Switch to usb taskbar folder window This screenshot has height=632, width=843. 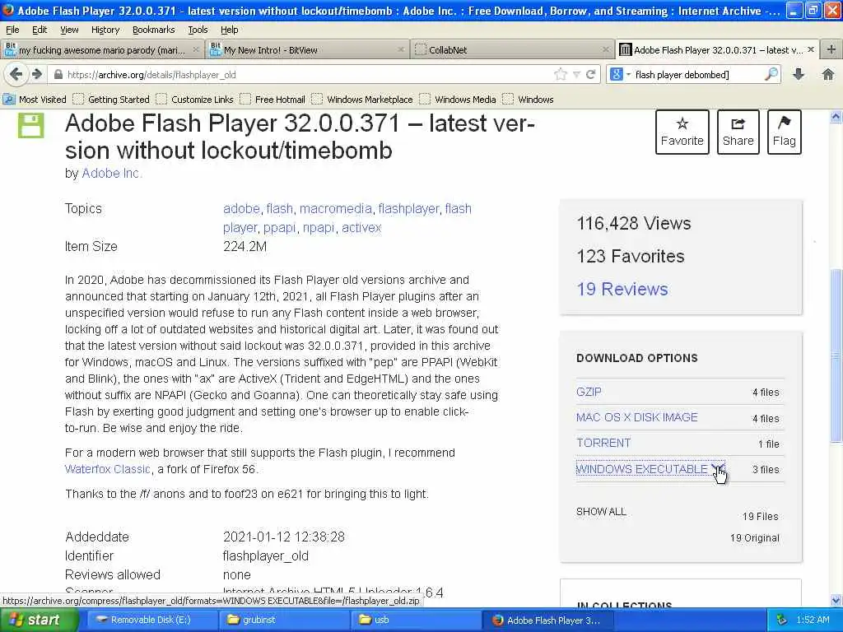click(x=417, y=620)
